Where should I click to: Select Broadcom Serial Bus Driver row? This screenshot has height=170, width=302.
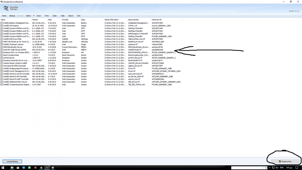(x=91, y=60)
